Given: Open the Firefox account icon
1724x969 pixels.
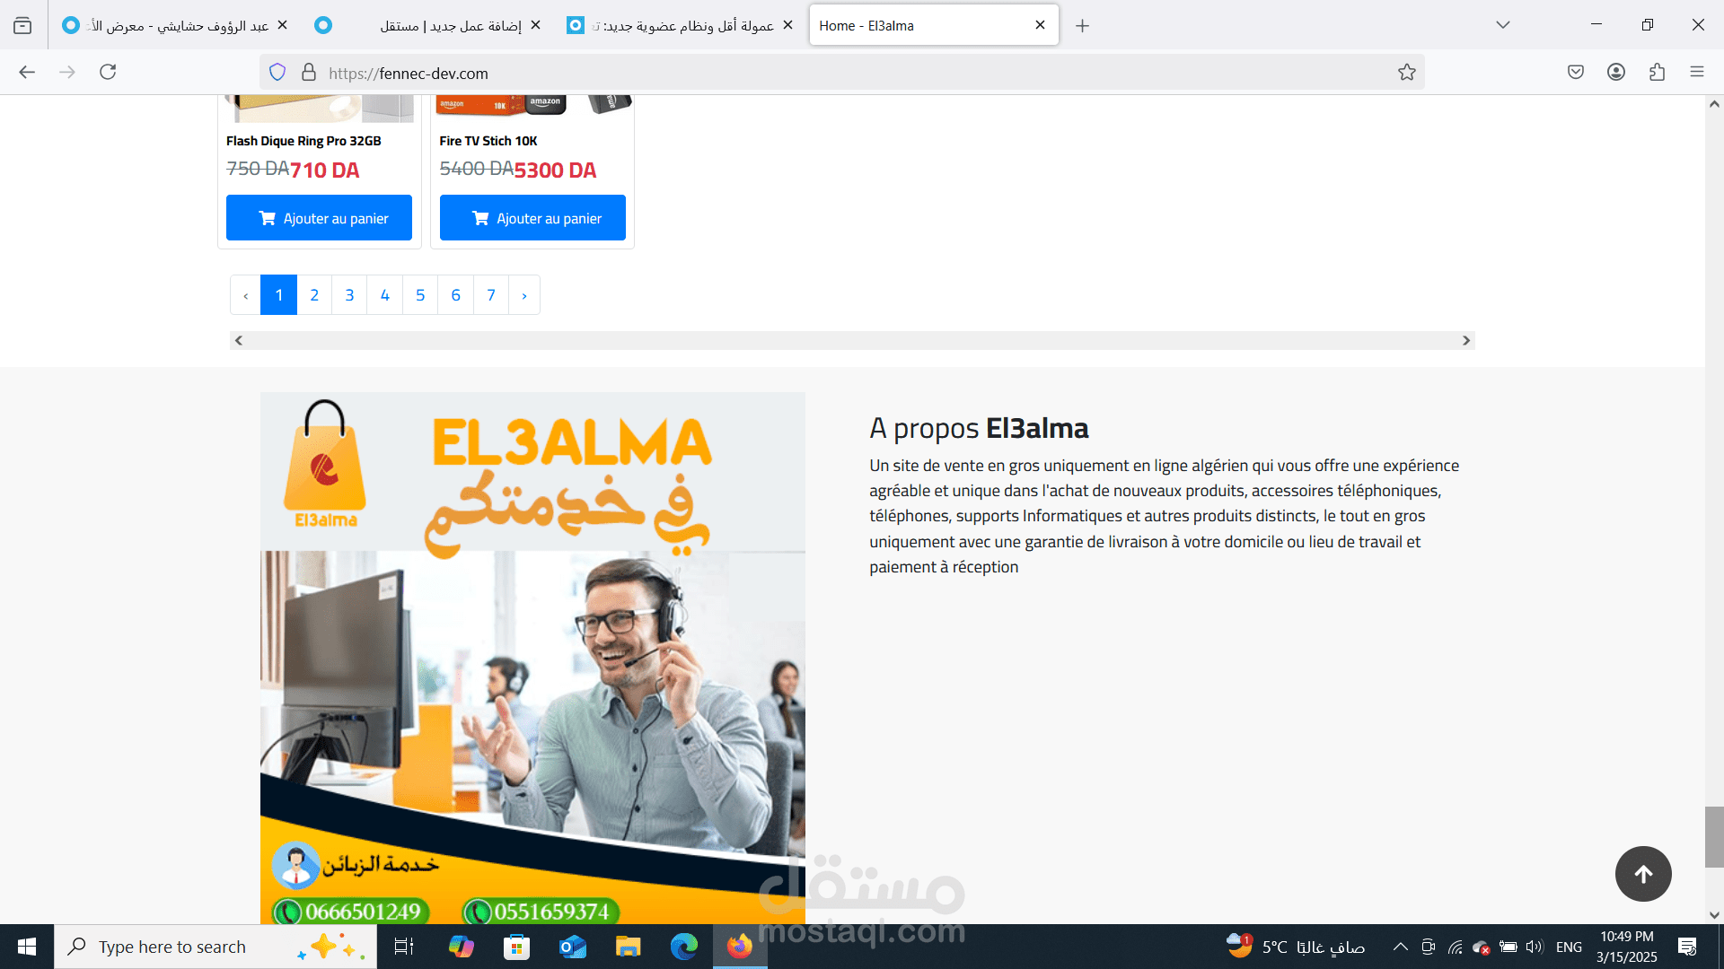Looking at the screenshot, I should click(1616, 73).
